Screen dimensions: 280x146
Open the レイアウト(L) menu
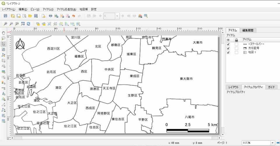click(8, 9)
